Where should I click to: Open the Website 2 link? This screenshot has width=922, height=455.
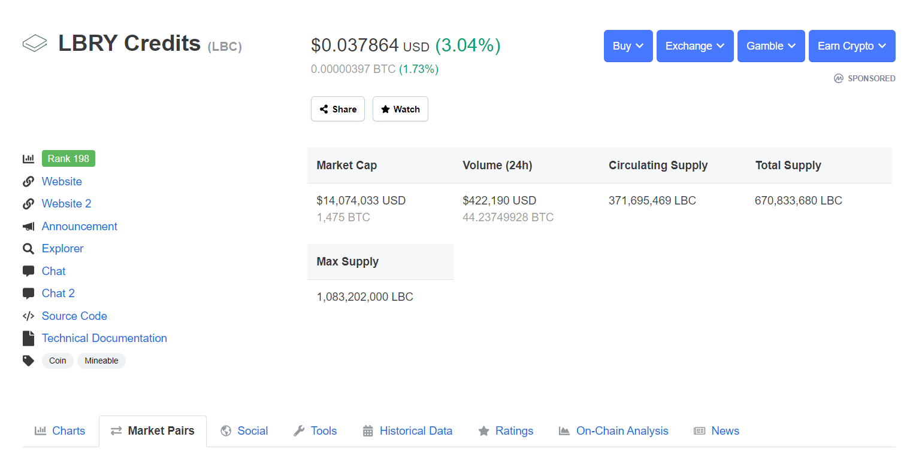click(66, 204)
